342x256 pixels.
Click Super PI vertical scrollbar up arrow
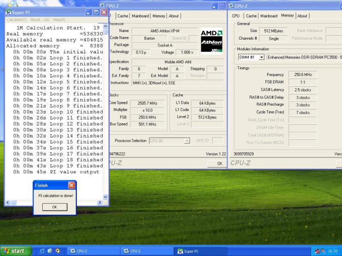[x=105, y=26]
